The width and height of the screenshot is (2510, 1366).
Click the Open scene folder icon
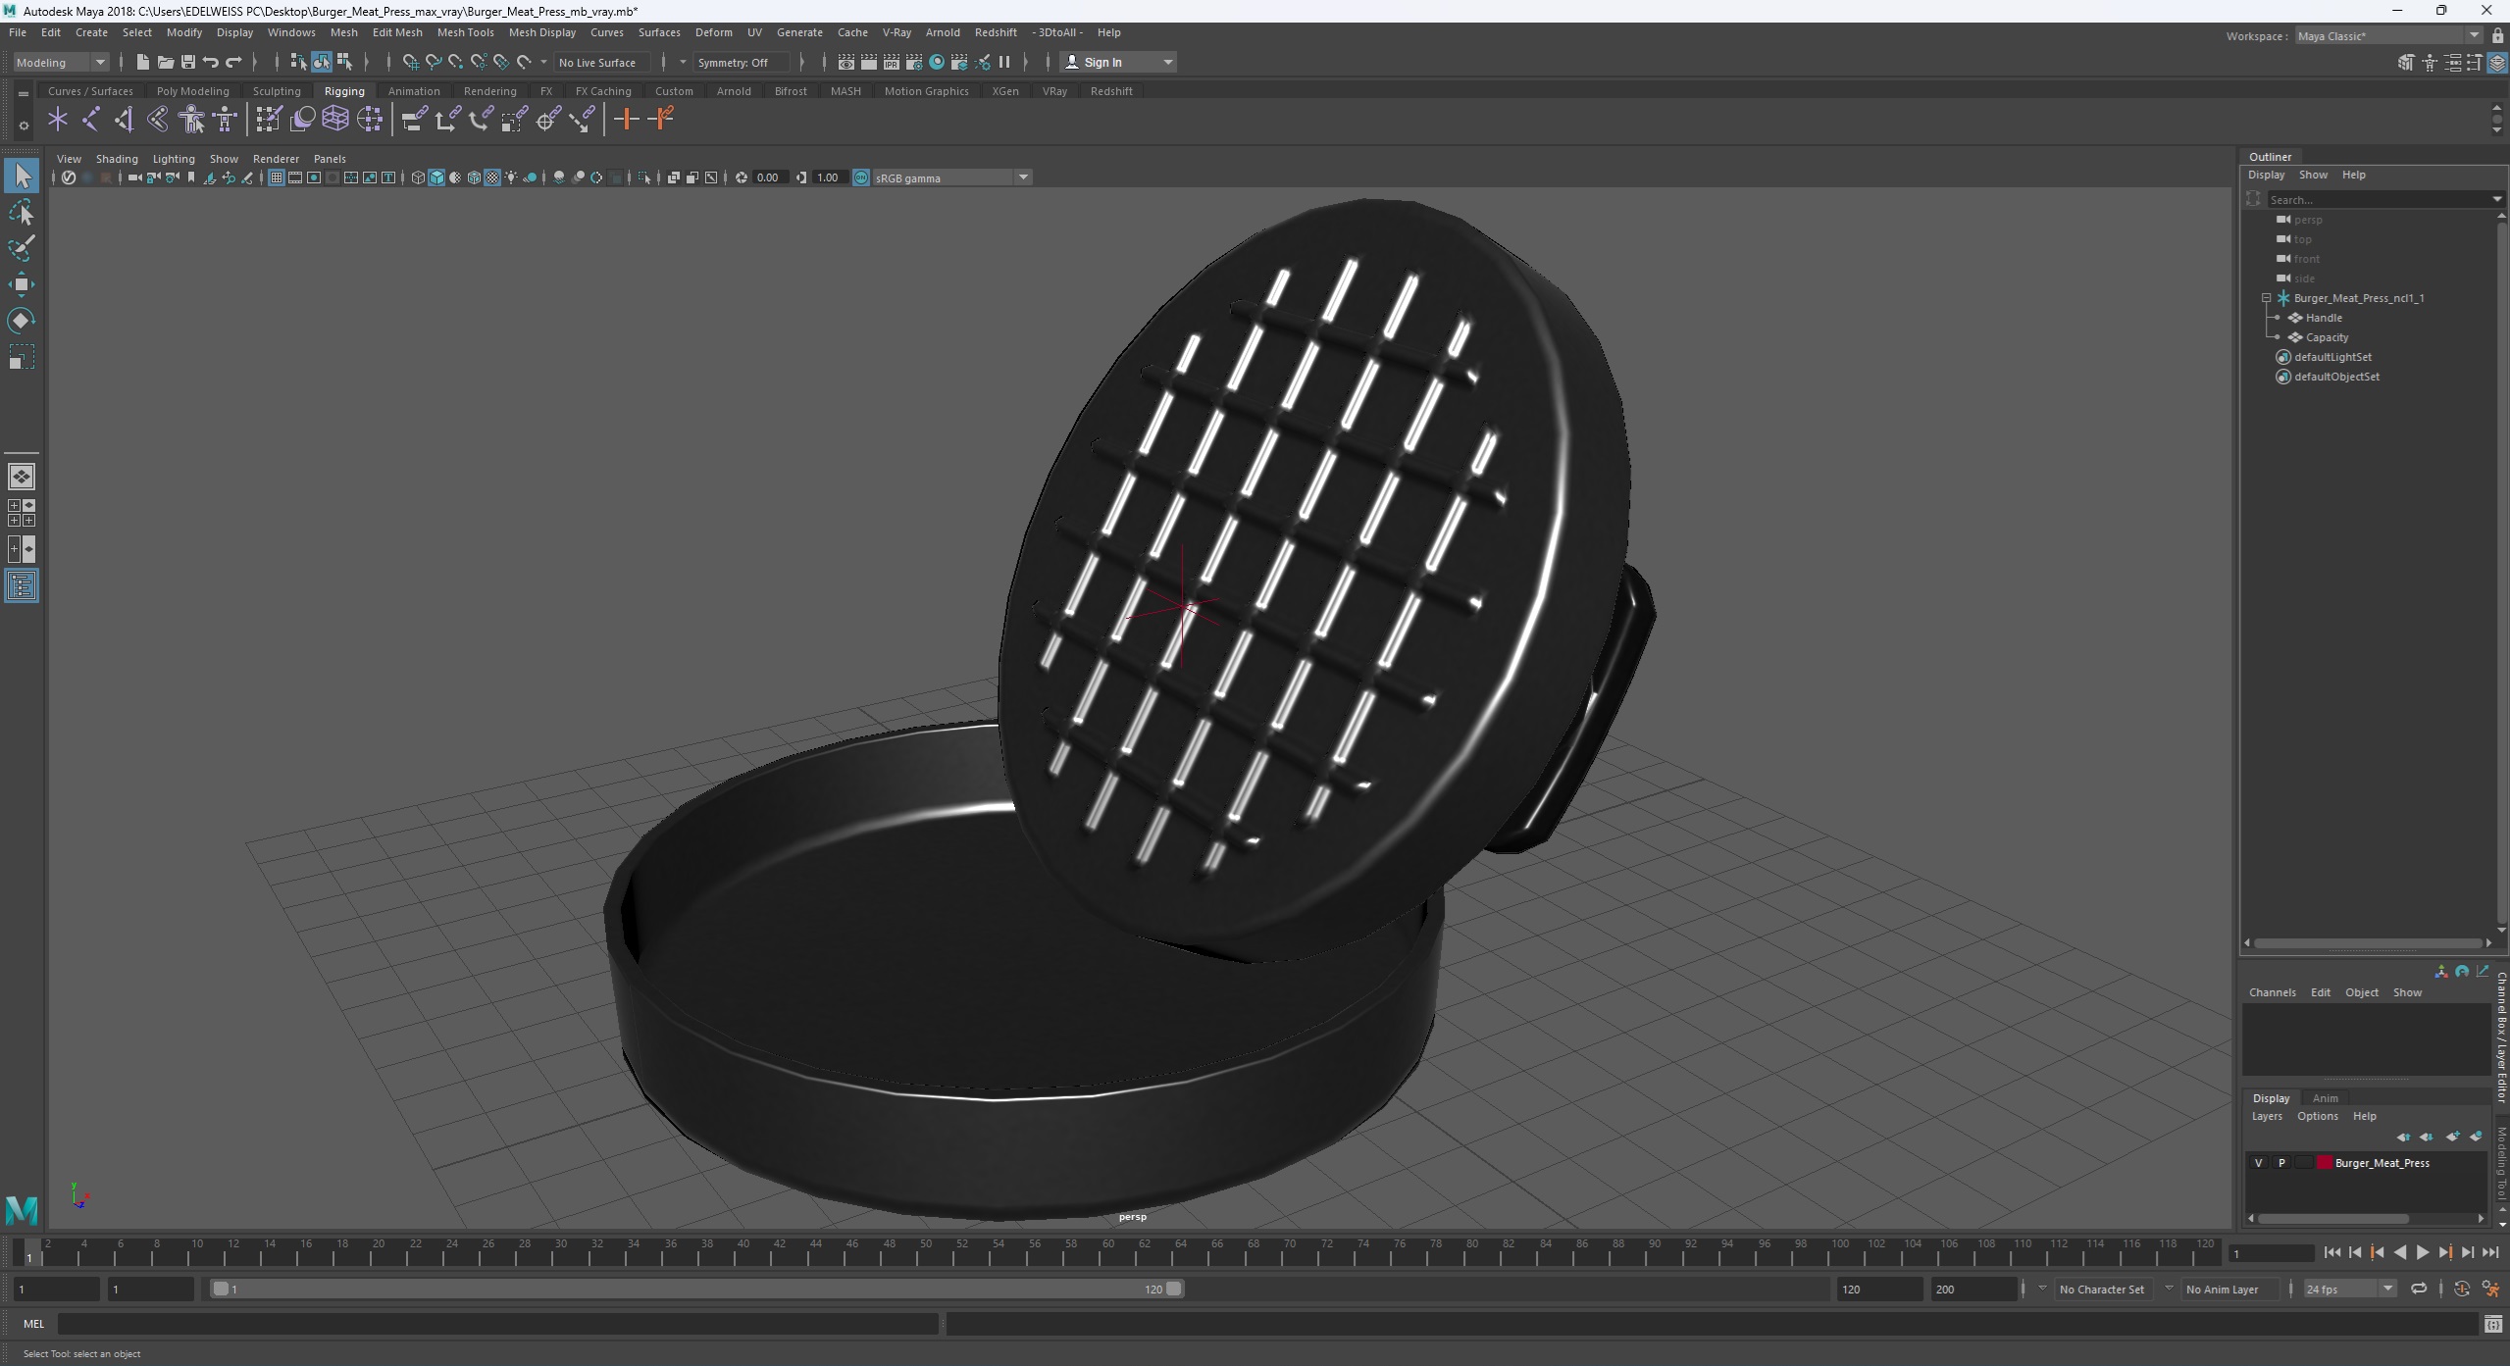[x=166, y=62]
